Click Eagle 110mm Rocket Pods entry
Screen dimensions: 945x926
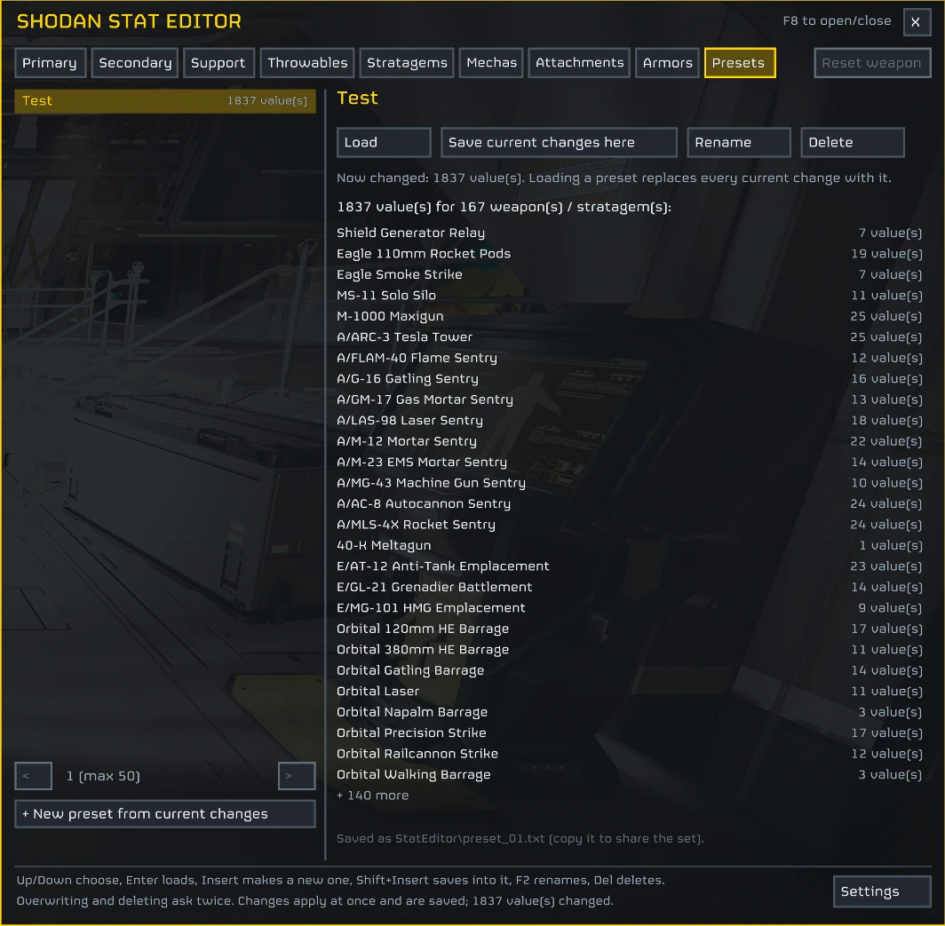coord(629,254)
